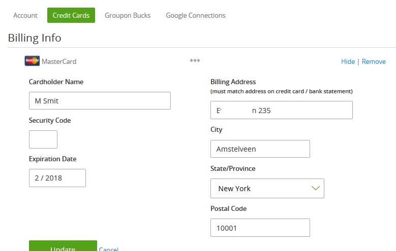Focus the Cardholder Name field

pos(100,100)
